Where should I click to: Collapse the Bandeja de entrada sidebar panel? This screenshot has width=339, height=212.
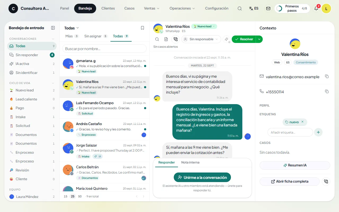53,28
